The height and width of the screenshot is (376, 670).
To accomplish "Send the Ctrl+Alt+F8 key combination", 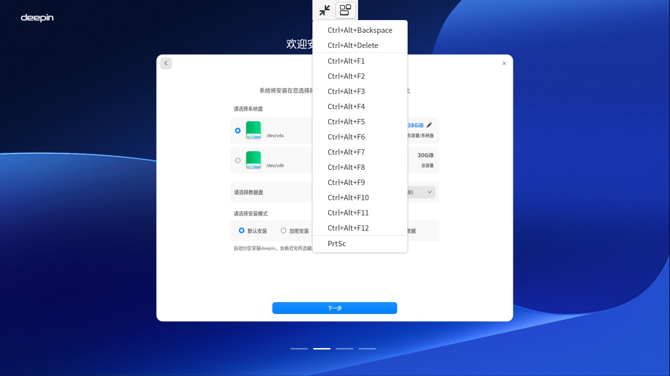I will pos(360,167).
